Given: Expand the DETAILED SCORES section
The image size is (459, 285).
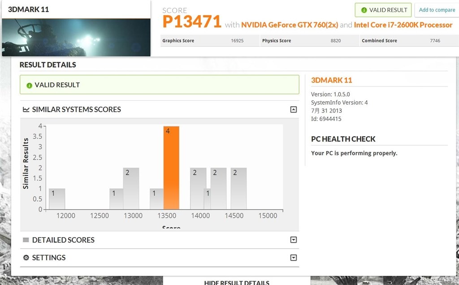Looking at the screenshot, I should (x=294, y=240).
